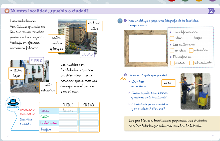The width and height of the screenshot is (220, 141).
Task: Click the title 'Nuestra localidad, ¿pueblo o ciudad?'
Action: [x=49, y=11]
